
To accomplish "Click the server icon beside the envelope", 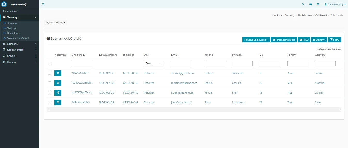I will tap(318, 4).
